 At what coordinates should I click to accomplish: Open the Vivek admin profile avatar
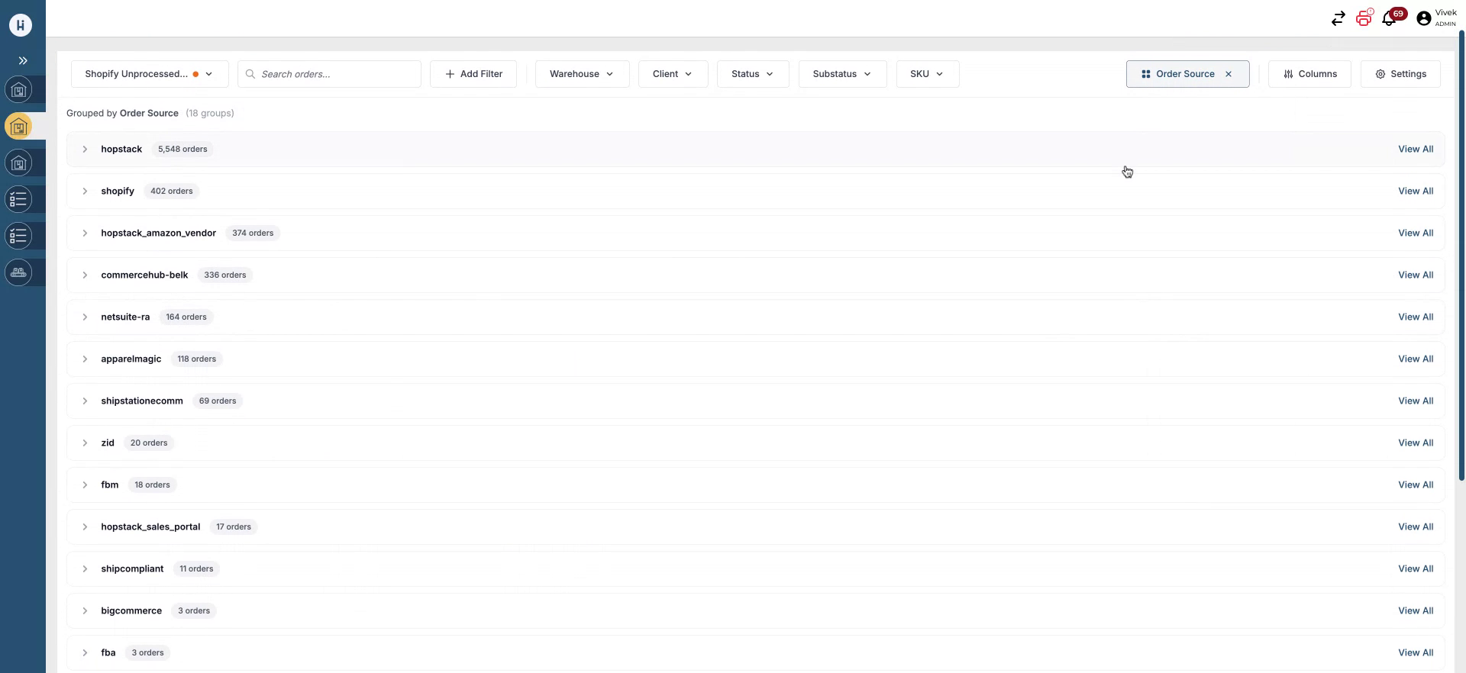coord(1423,19)
